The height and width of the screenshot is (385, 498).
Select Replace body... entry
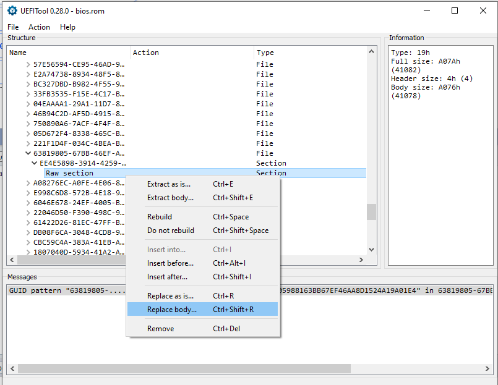pyautogui.click(x=203, y=310)
